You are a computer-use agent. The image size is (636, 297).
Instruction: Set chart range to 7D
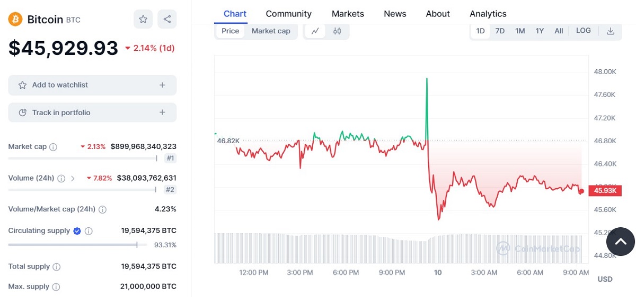click(500, 31)
